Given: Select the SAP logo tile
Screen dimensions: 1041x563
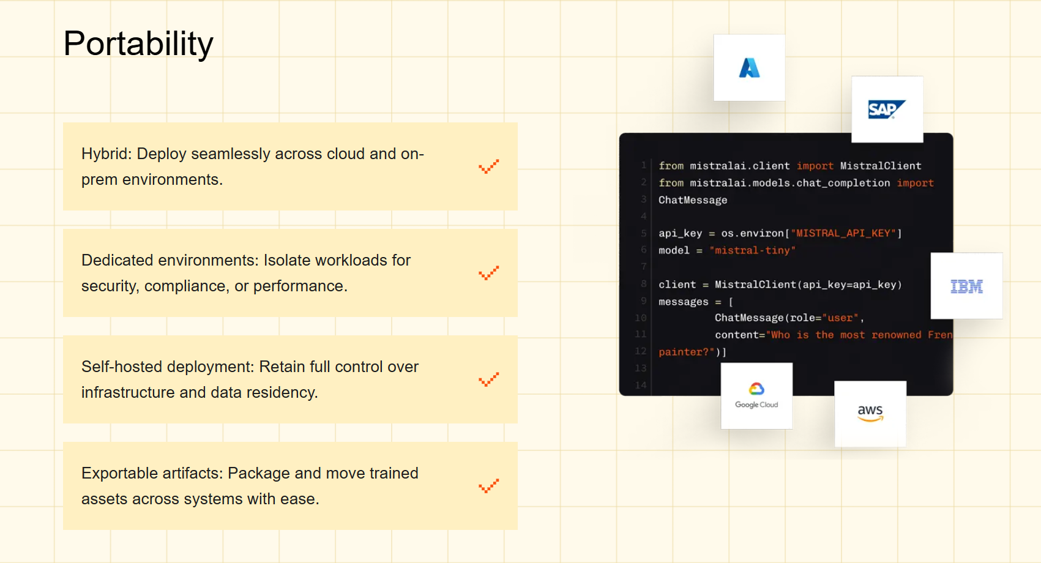Looking at the screenshot, I should (886, 109).
